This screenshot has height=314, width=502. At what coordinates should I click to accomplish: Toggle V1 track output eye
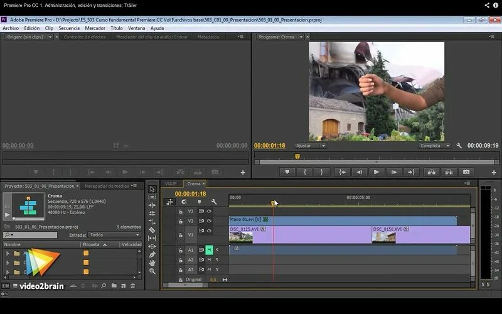tap(209, 230)
